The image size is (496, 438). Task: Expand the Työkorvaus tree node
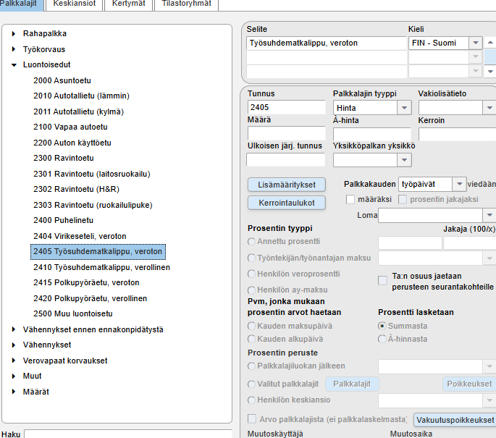14,49
